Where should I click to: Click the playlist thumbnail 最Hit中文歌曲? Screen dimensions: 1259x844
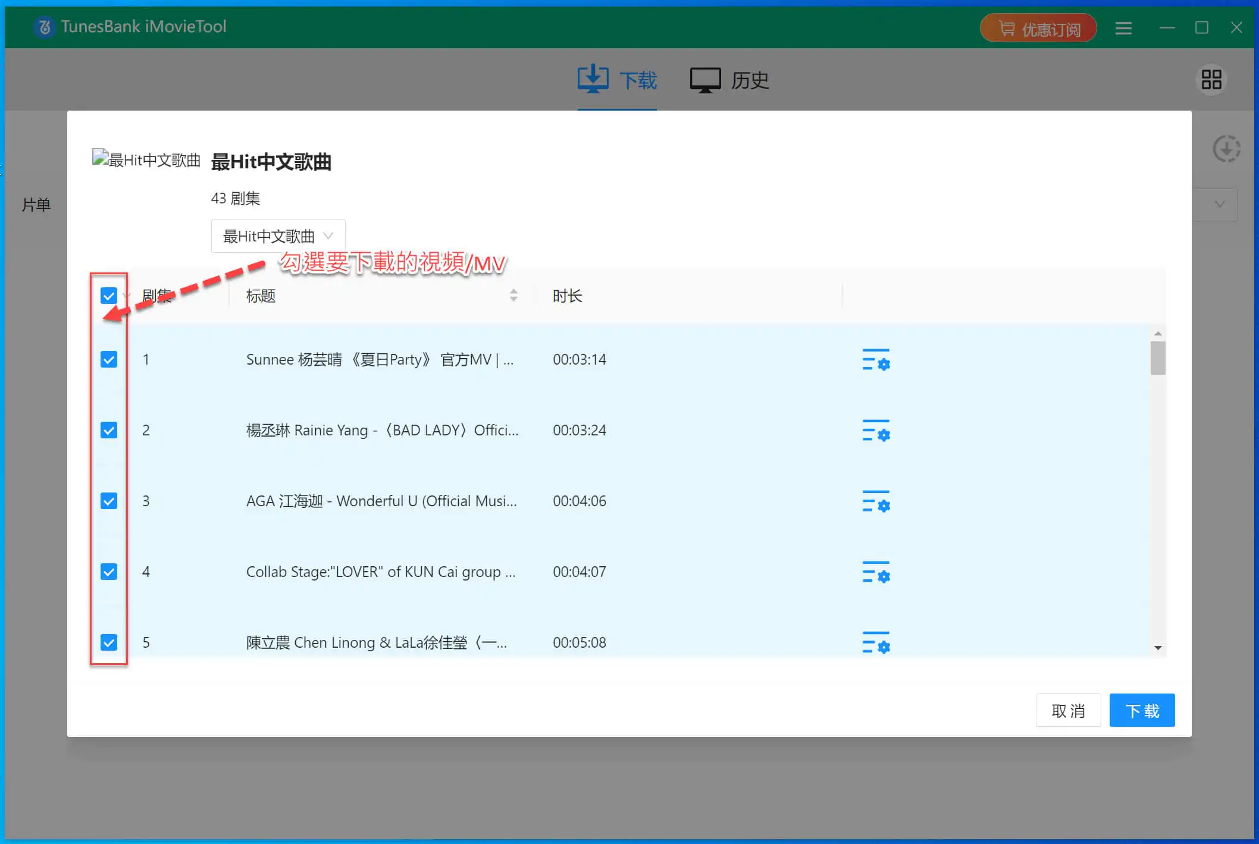coord(146,159)
